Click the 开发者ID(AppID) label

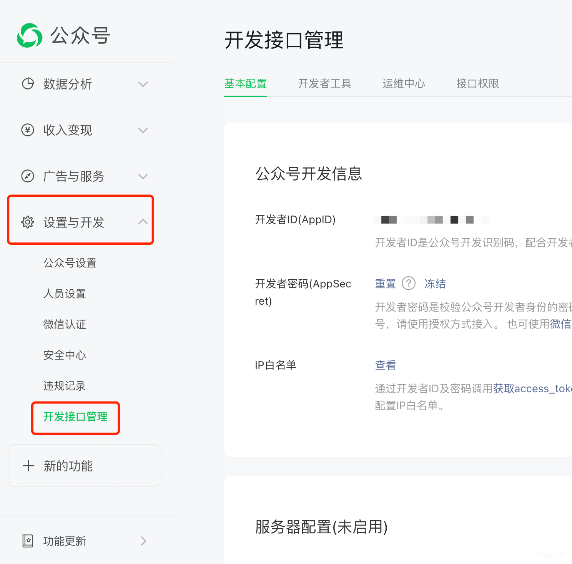click(x=295, y=220)
